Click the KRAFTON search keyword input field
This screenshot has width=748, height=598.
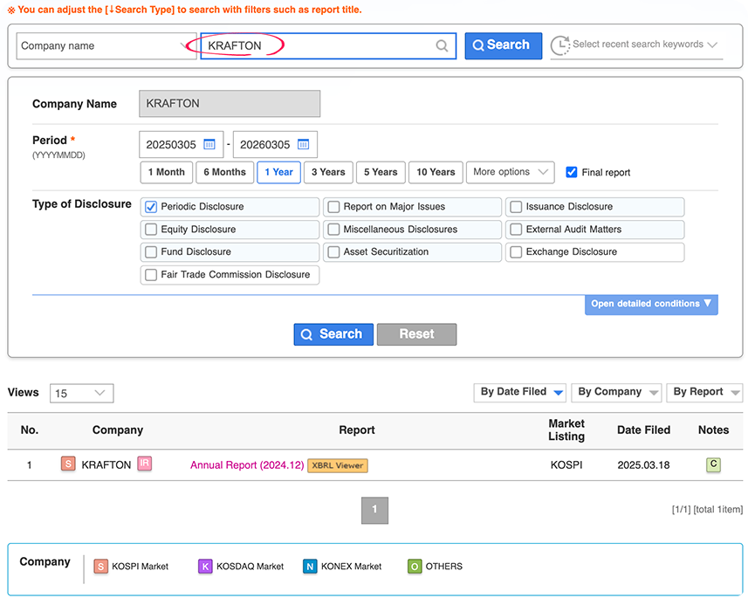(328, 45)
